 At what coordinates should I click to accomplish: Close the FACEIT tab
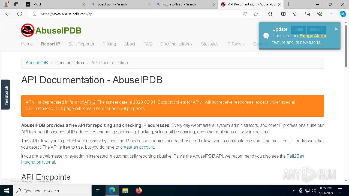tap(84, 4)
